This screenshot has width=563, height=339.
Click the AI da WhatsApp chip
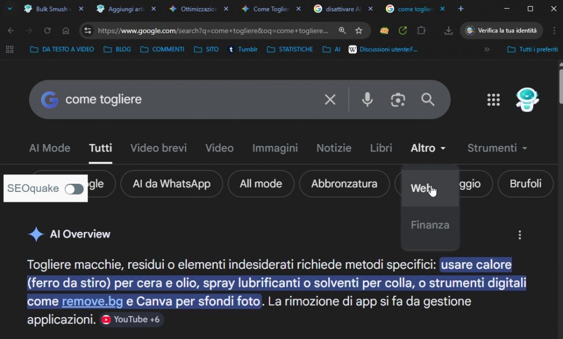point(172,184)
